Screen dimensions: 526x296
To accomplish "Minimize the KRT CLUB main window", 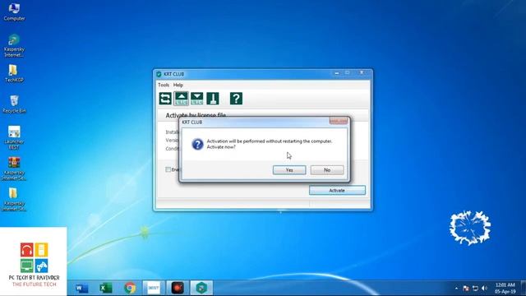I will click(x=336, y=73).
